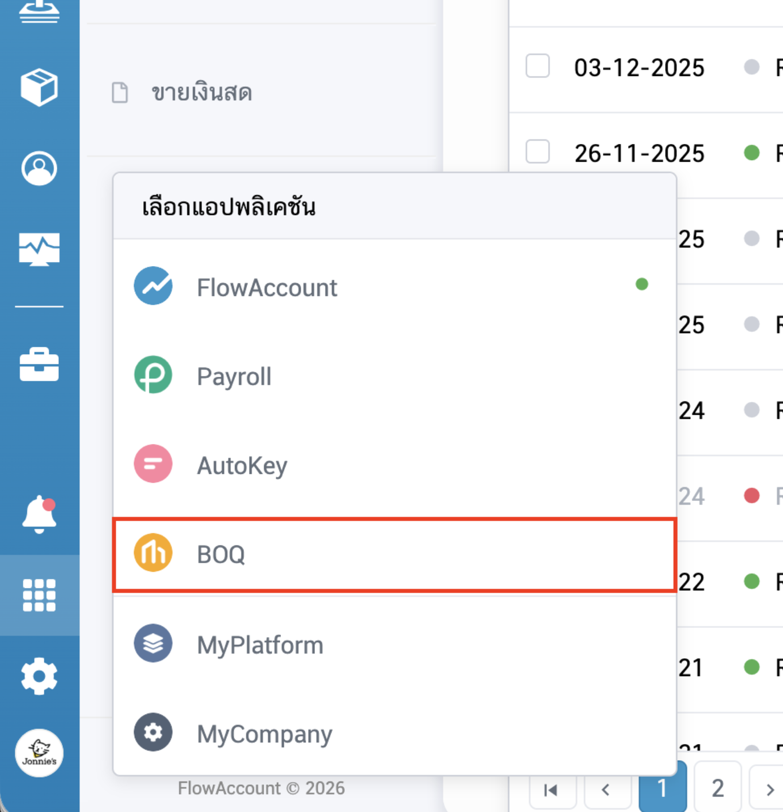Toggle the apps grid launcher icon
This screenshot has height=812, width=783.
(39, 595)
